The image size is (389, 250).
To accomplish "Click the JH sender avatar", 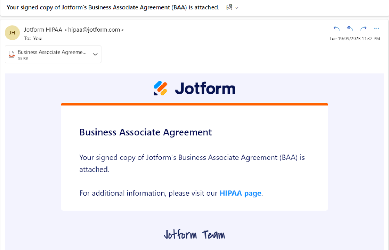I will click(x=12, y=33).
